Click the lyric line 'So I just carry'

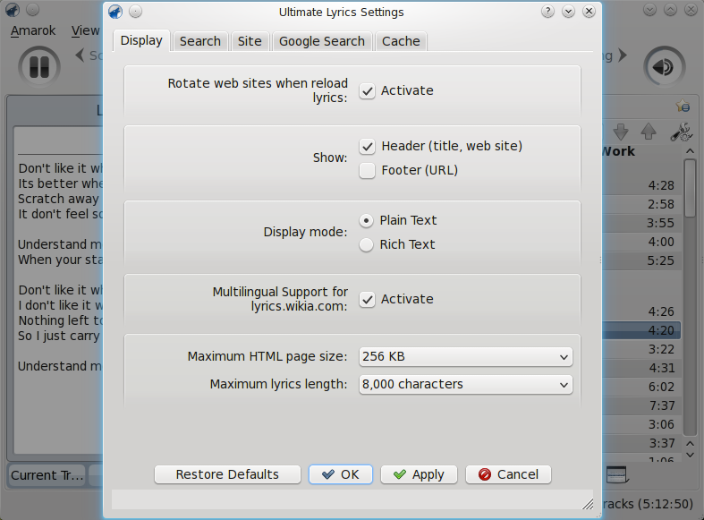(x=59, y=336)
